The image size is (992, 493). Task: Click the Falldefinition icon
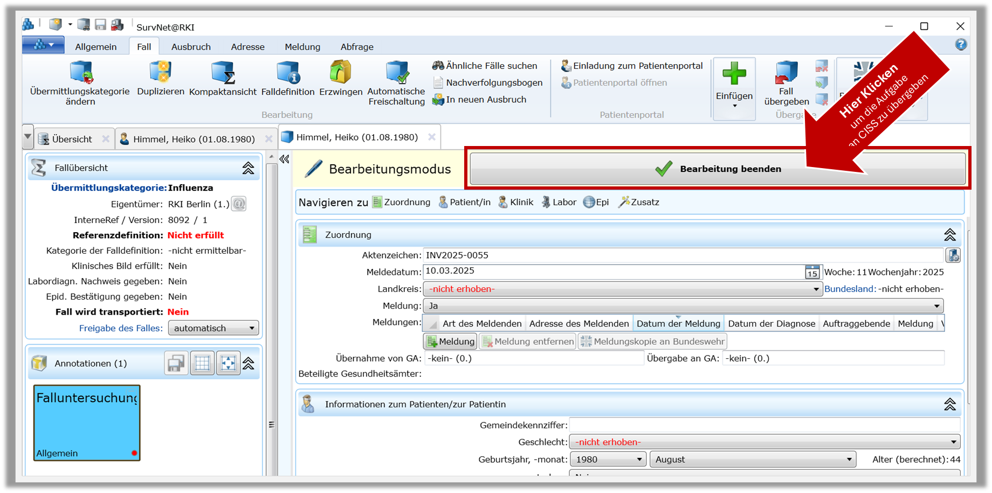(287, 73)
